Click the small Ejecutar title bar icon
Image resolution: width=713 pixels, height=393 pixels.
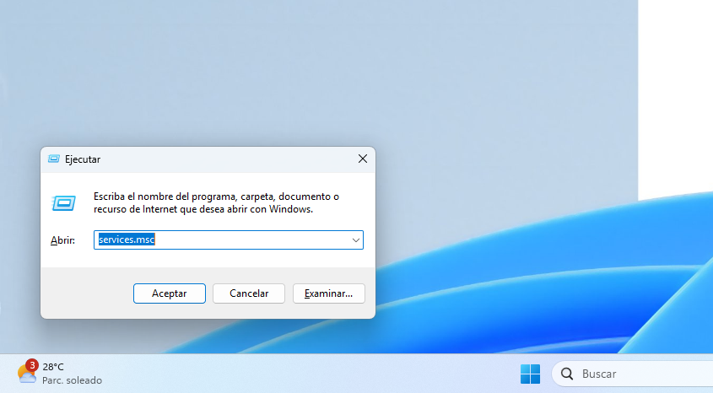coord(54,159)
